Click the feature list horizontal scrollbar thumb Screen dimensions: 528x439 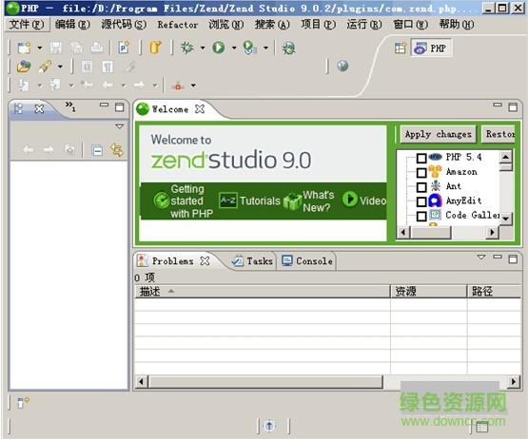(431, 232)
